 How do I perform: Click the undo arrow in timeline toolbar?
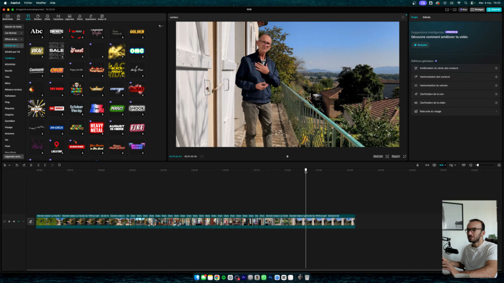[17, 165]
